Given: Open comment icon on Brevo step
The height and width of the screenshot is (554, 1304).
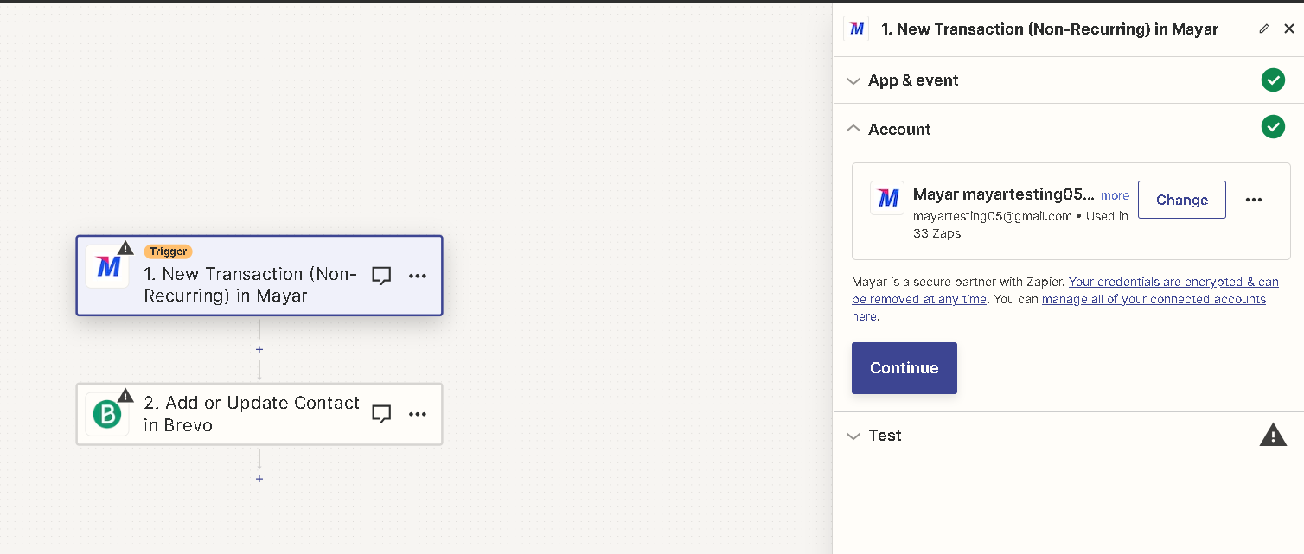Looking at the screenshot, I should tap(381, 414).
